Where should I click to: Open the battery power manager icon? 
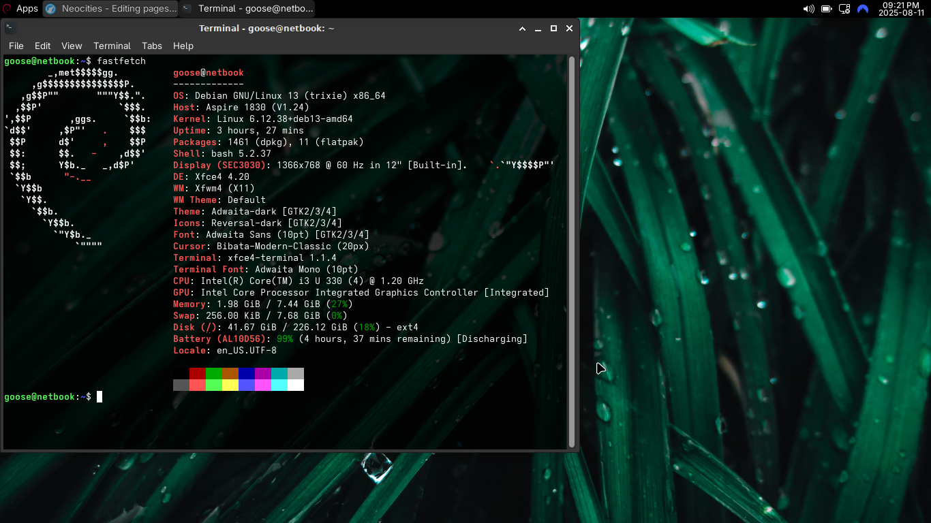826,9
